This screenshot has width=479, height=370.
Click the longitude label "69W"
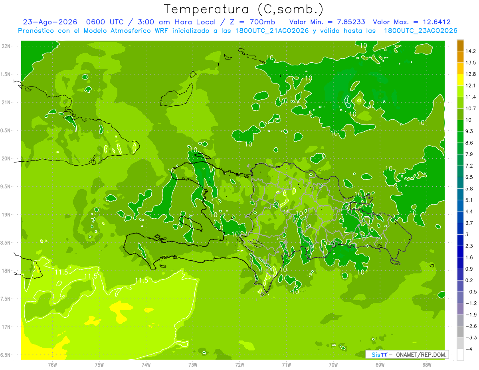[x=380, y=365]
